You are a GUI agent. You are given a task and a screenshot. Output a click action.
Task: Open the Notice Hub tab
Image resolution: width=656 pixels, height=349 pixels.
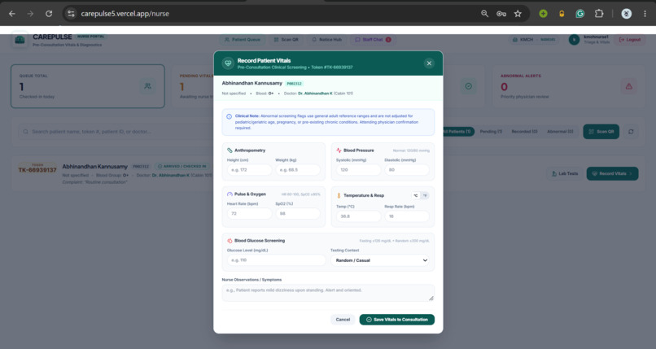coord(326,40)
